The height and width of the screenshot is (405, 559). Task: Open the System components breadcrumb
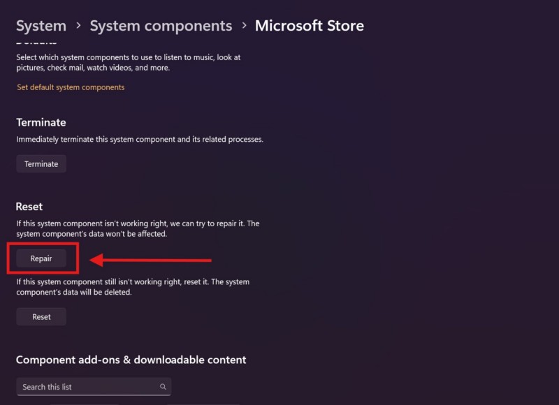161,26
